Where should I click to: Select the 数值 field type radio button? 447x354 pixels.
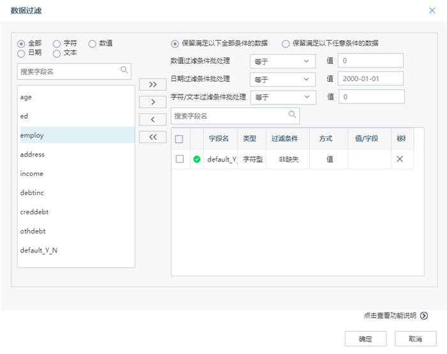coord(93,43)
